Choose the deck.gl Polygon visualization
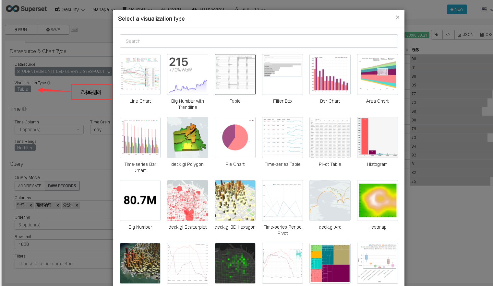This screenshot has width=493, height=286. tap(187, 137)
